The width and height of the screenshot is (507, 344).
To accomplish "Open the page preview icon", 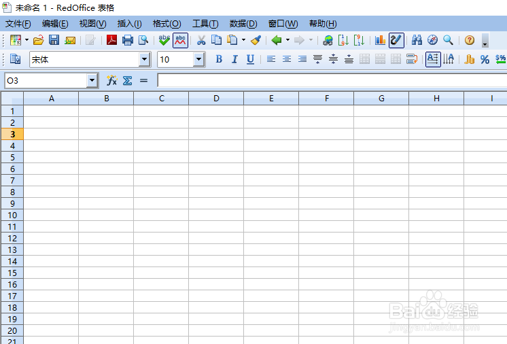I will (143, 40).
